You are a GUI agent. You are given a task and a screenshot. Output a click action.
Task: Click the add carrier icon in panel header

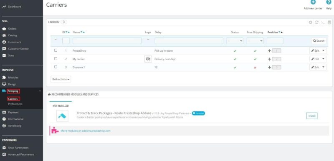[x=311, y=23]
